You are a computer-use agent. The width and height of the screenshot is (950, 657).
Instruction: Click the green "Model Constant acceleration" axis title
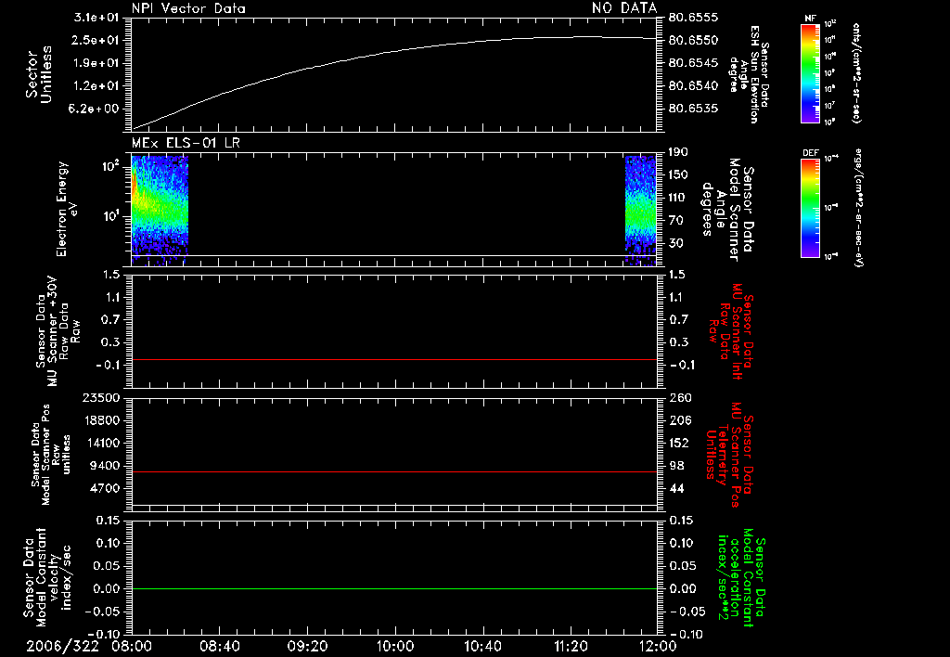click(x=741, y=578)
